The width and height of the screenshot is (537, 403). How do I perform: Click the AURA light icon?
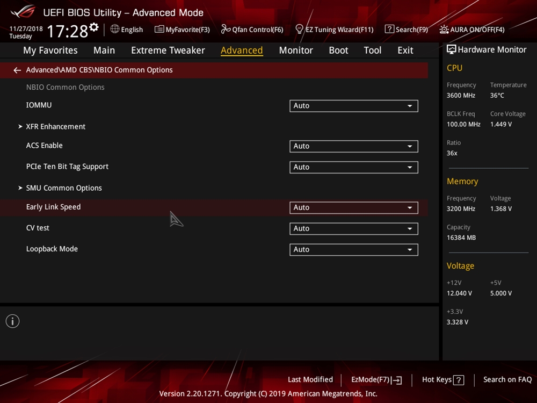(444, 30)
